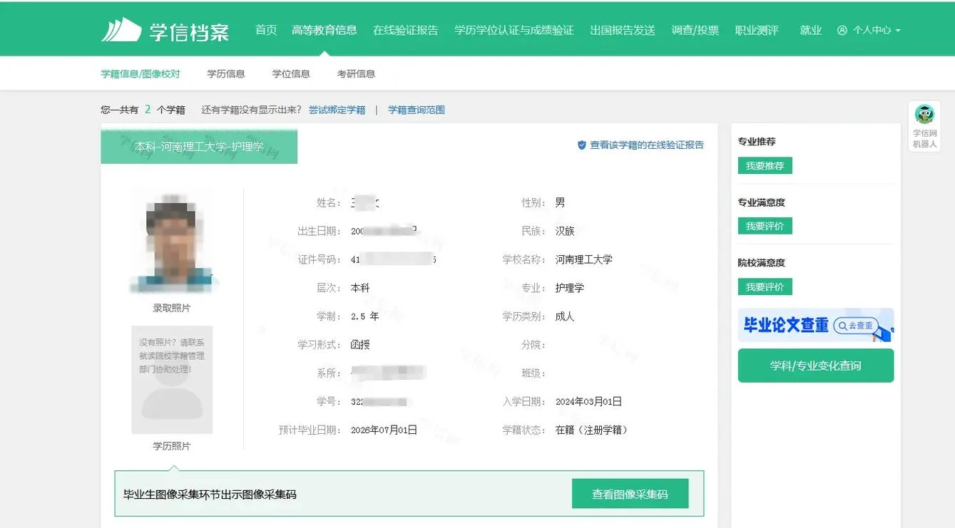955x528 pixels.
Task: Open 学籍查询范围 link
Action: pos(417,110)
